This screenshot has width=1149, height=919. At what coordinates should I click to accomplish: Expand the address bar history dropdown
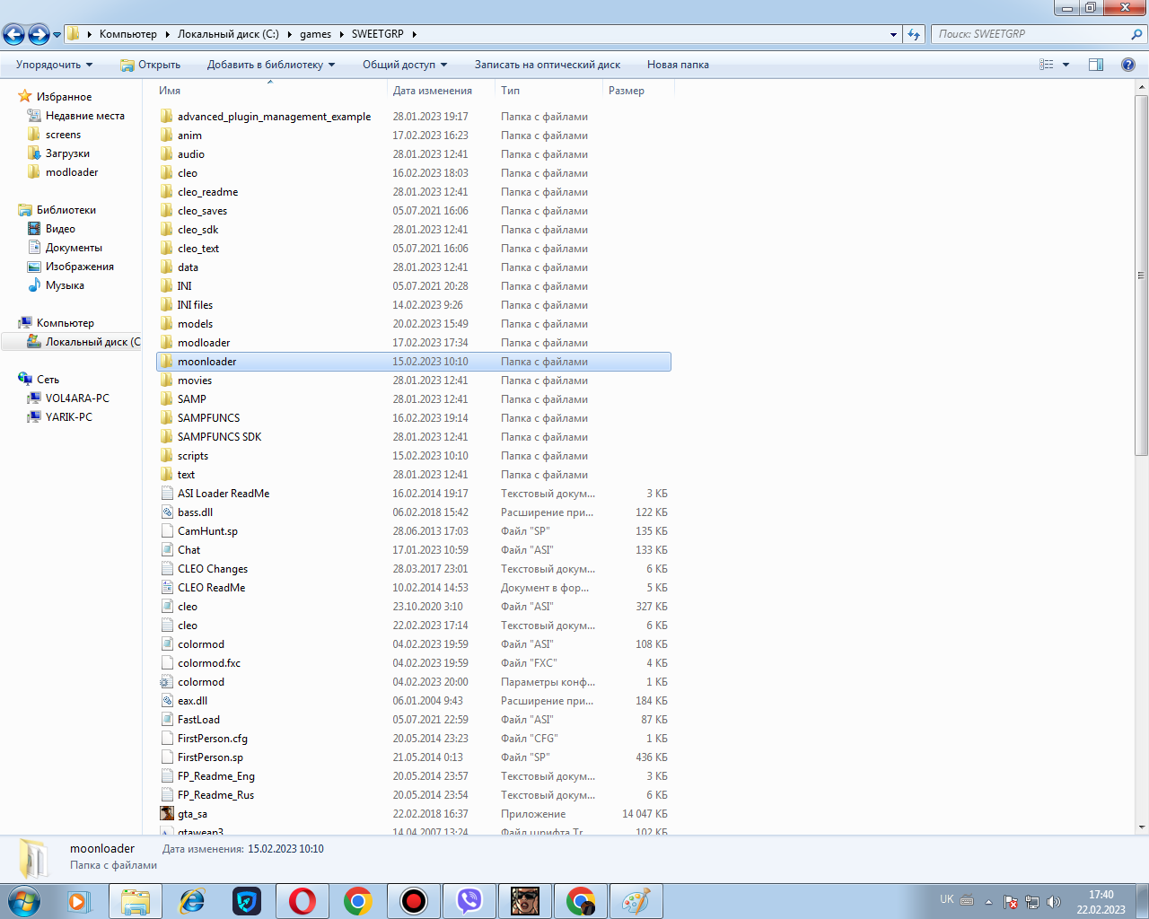(x=893, y=35)
